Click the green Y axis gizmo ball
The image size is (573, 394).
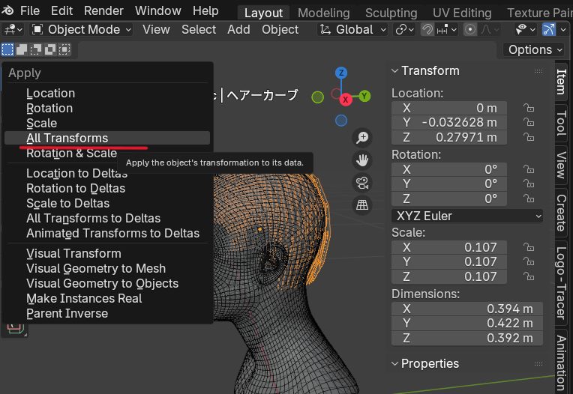point(364,96)
